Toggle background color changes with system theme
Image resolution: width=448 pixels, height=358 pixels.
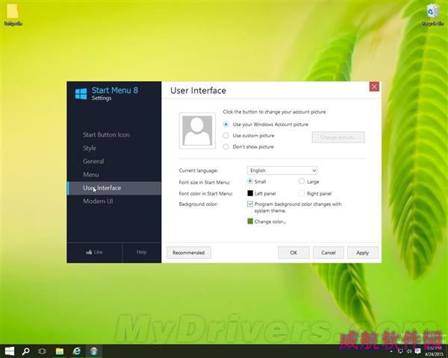[x=250, y=204]
